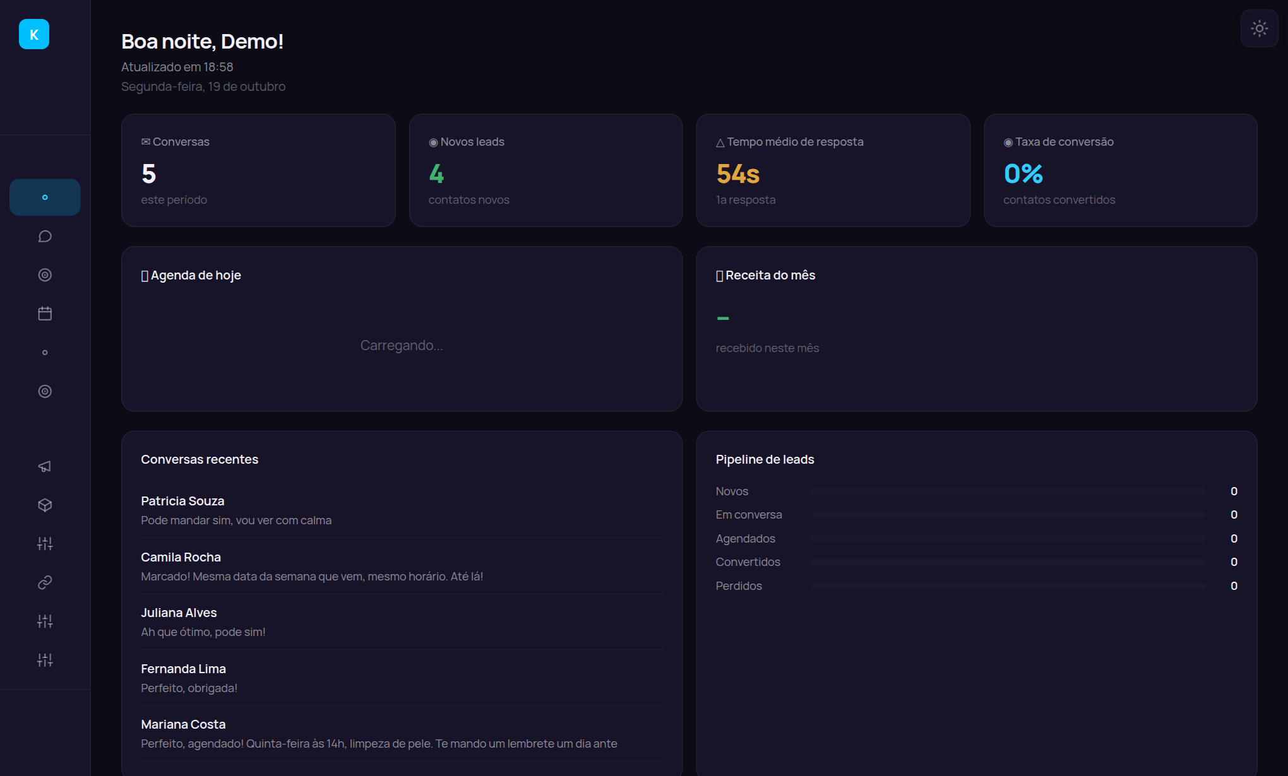Click the Tempo médio de resposta card
The image size is (1288, 776).
click(x=833, y=170)
